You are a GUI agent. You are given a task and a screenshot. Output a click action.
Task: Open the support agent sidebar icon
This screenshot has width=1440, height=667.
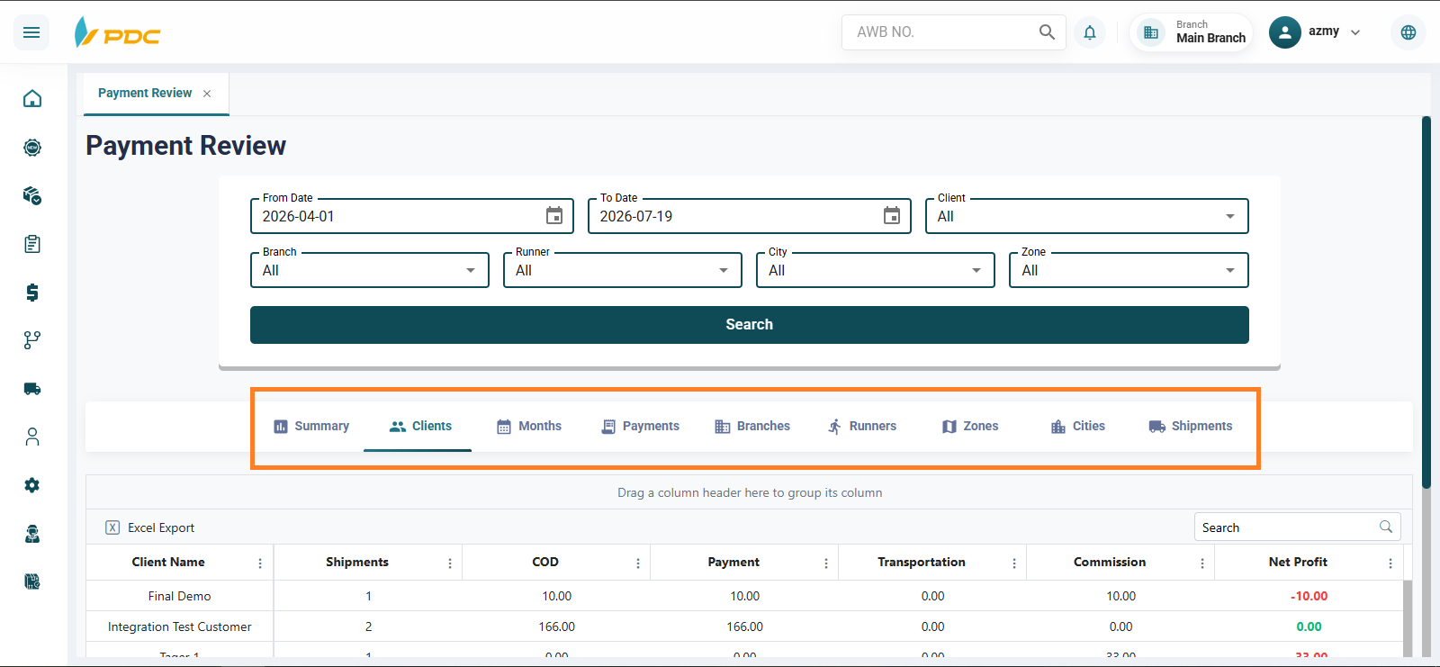tap(32, 534)
